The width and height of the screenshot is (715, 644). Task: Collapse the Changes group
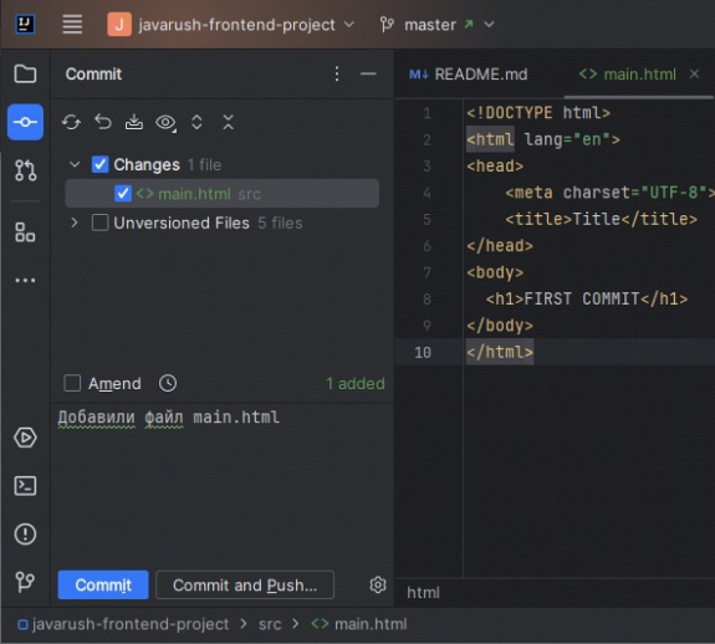(75, 164)
